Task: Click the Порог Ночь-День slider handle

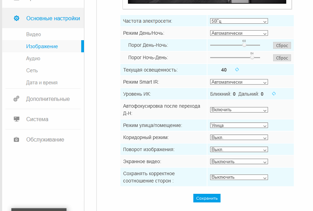Action: pos(252,57)
